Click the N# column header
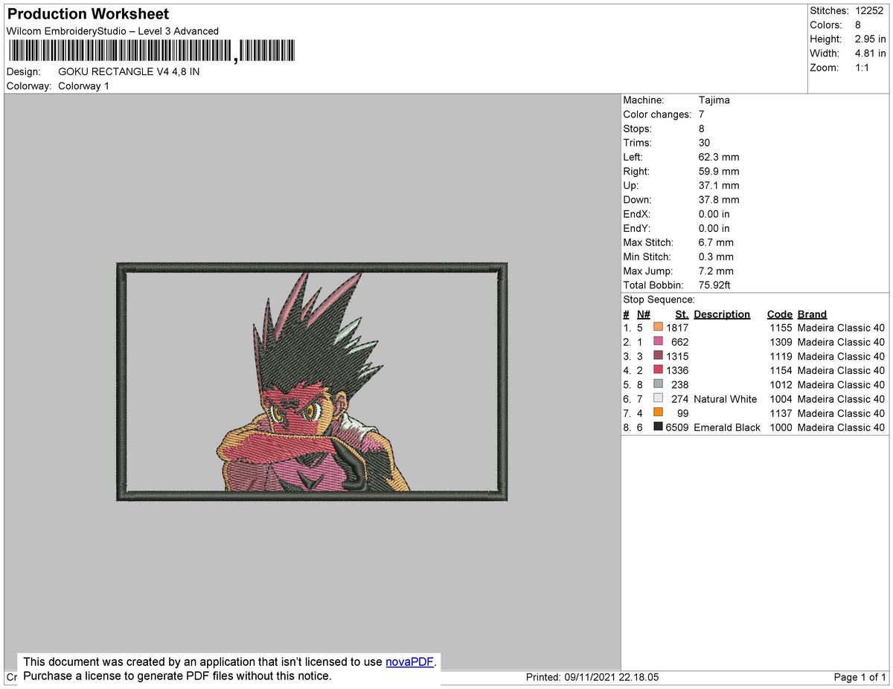Viewport: 893px width, 689px height. (643, 314)
